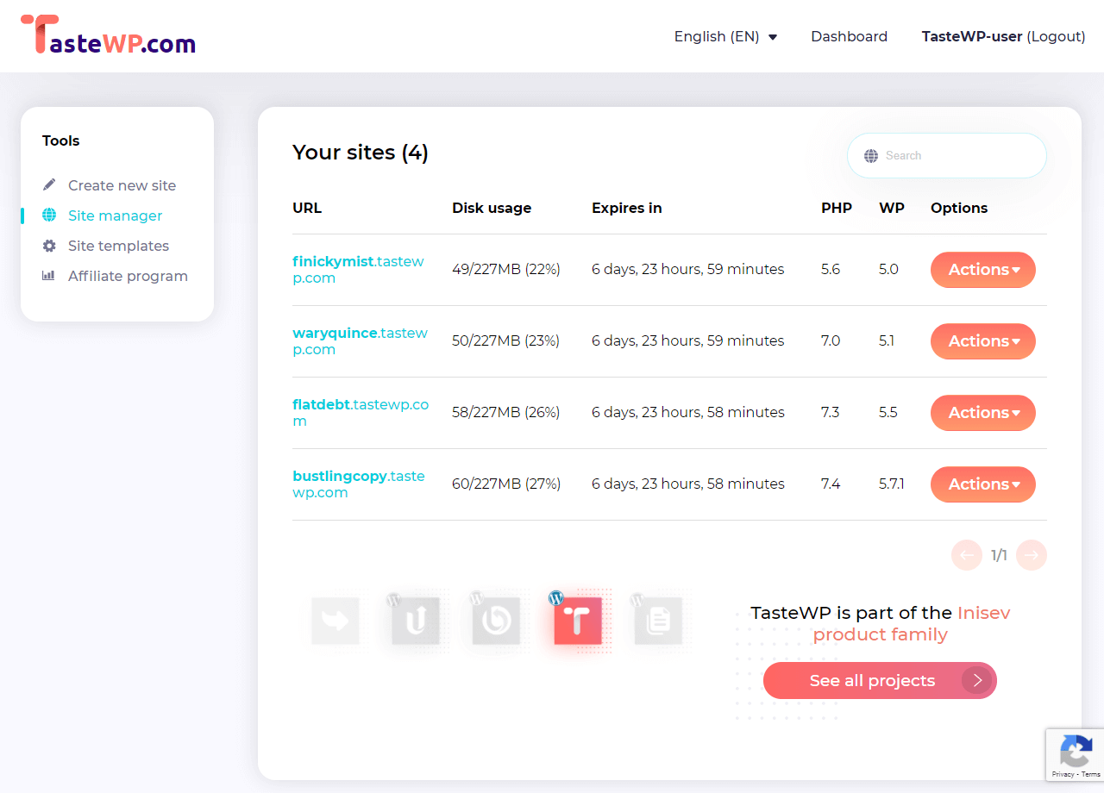Click the PHP column header
1104x793 pixels.
837,208
